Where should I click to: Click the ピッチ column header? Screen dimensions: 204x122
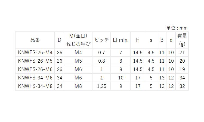102,40
